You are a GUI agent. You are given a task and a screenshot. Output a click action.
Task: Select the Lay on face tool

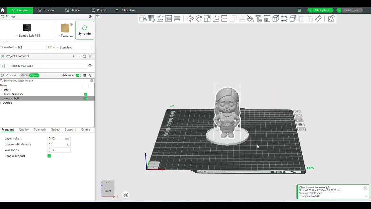[x=216, y=19]
